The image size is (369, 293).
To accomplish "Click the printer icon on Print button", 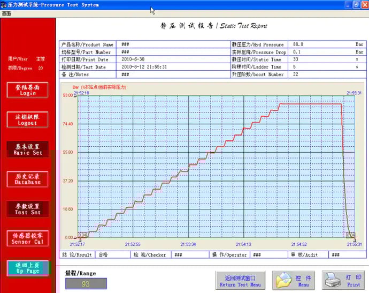I will (x=333, y=280).
